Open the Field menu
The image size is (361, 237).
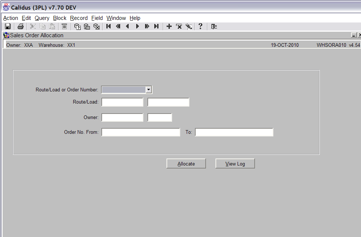coord(97,18)
